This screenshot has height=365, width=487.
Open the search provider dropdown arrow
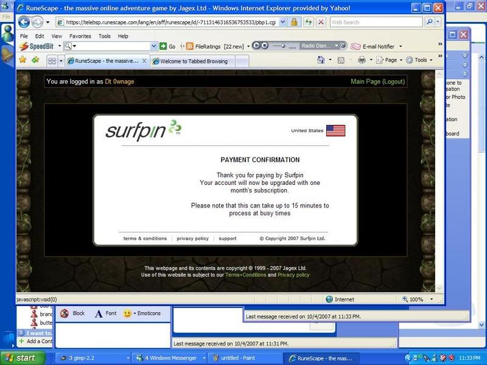click(x=438, y=22)
